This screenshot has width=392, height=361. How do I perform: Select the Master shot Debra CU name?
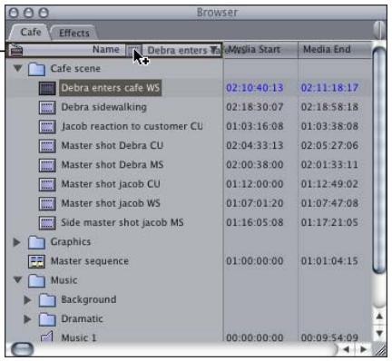coord(113,145)
